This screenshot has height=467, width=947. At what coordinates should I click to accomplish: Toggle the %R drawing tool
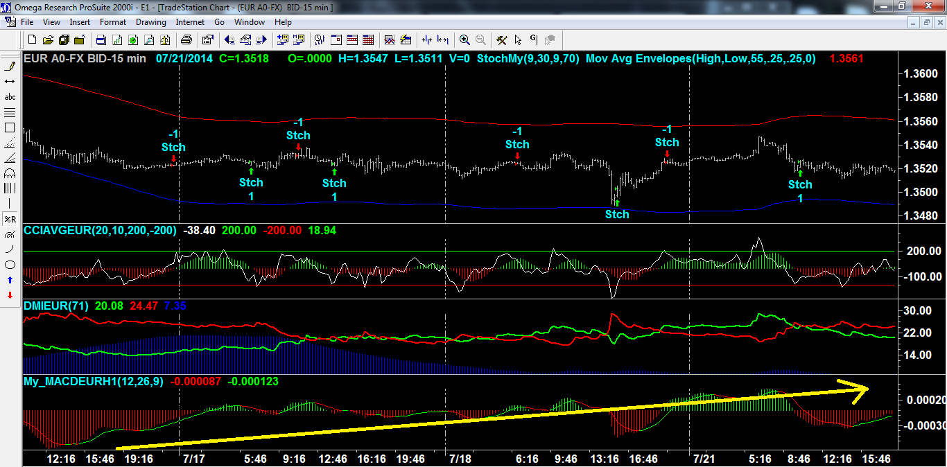(10, 219)
